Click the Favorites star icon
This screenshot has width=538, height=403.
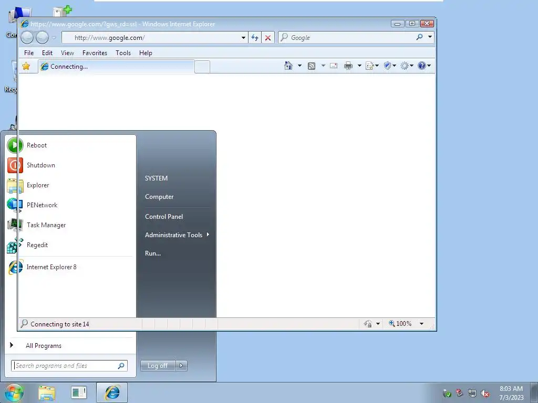point(26,66)
